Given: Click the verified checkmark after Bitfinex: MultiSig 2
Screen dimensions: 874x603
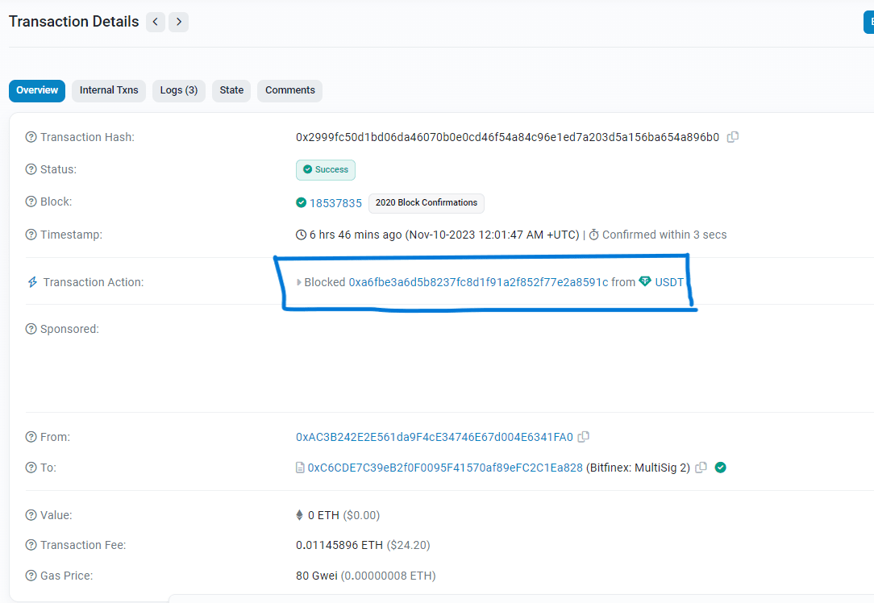Looking at the screenshot, I should pyautogui.click(x=720, y=467).
